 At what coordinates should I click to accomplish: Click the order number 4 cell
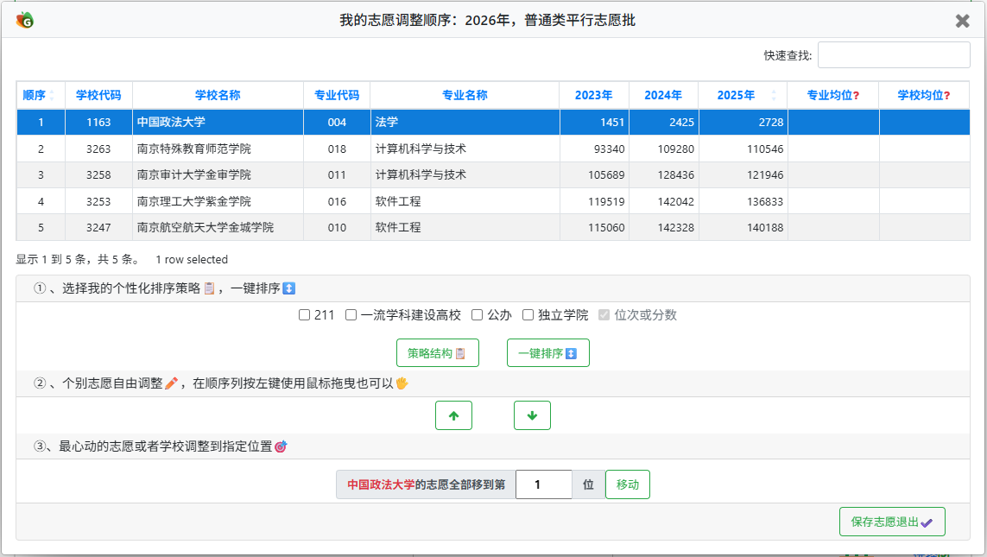click(x=41, y=201)
